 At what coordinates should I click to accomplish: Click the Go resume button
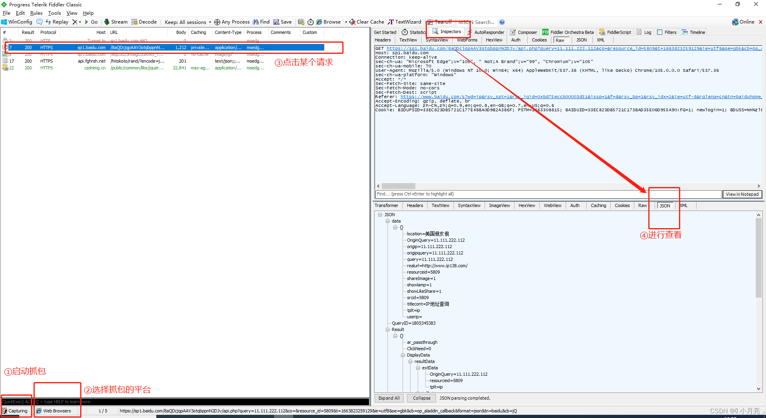pyautogui.click(x=91, y=22)
